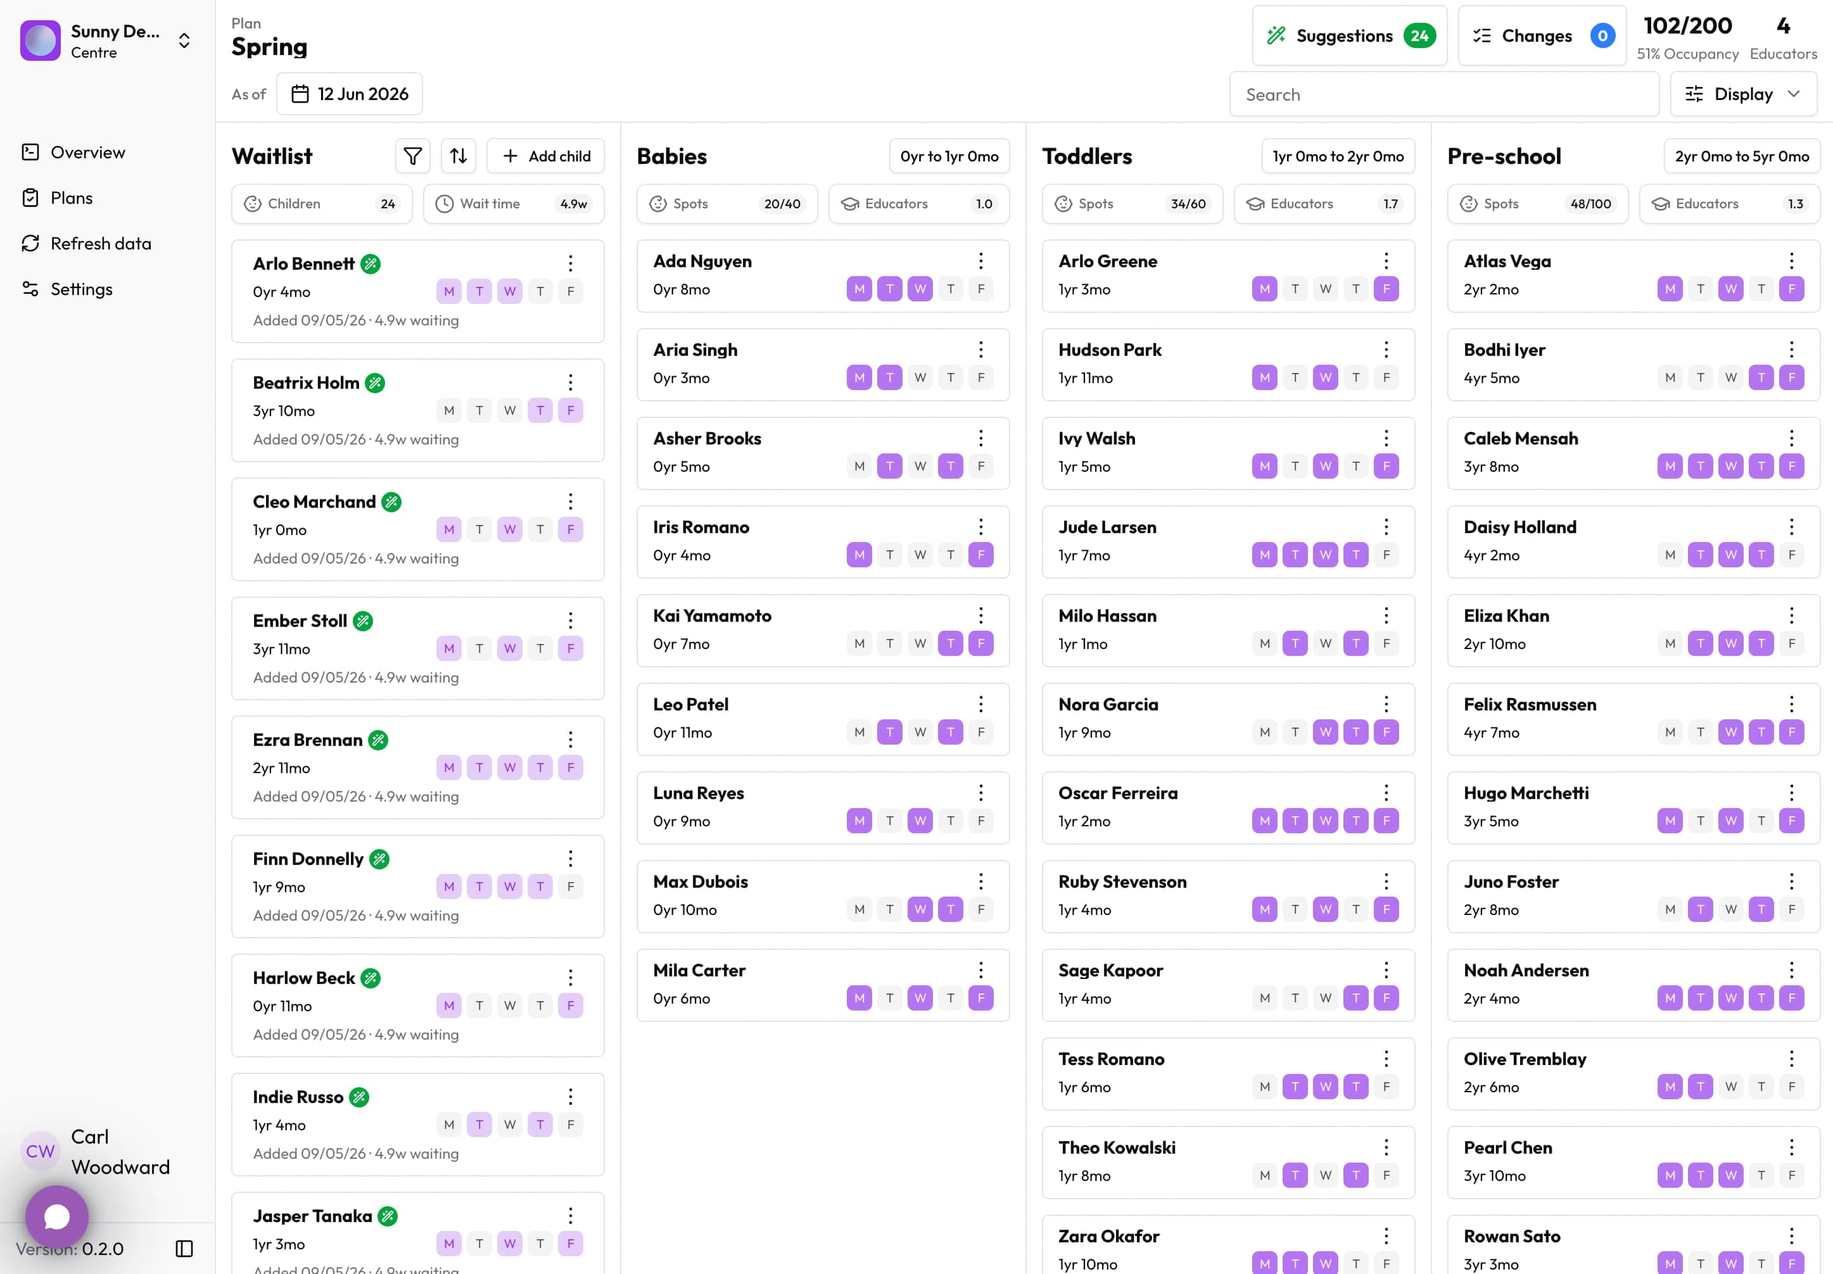Toggle Friday for Iris Romano
The height and width of the screenshot is (1274, 1833).
[980, 555]
